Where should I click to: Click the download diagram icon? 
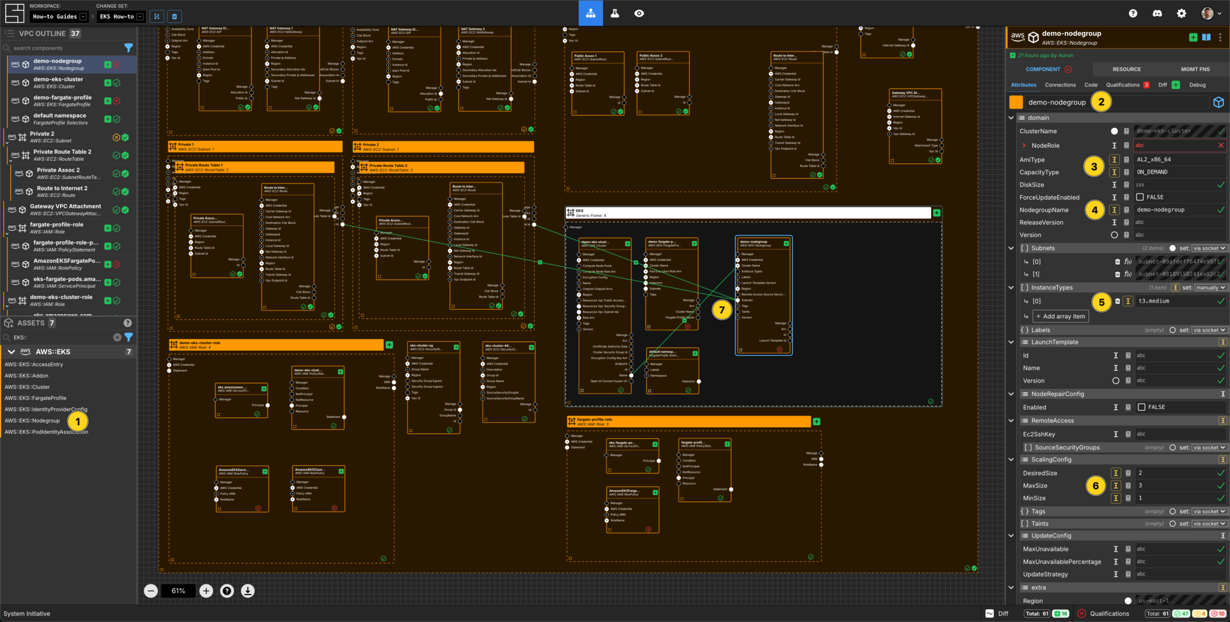tap(248, 591)
